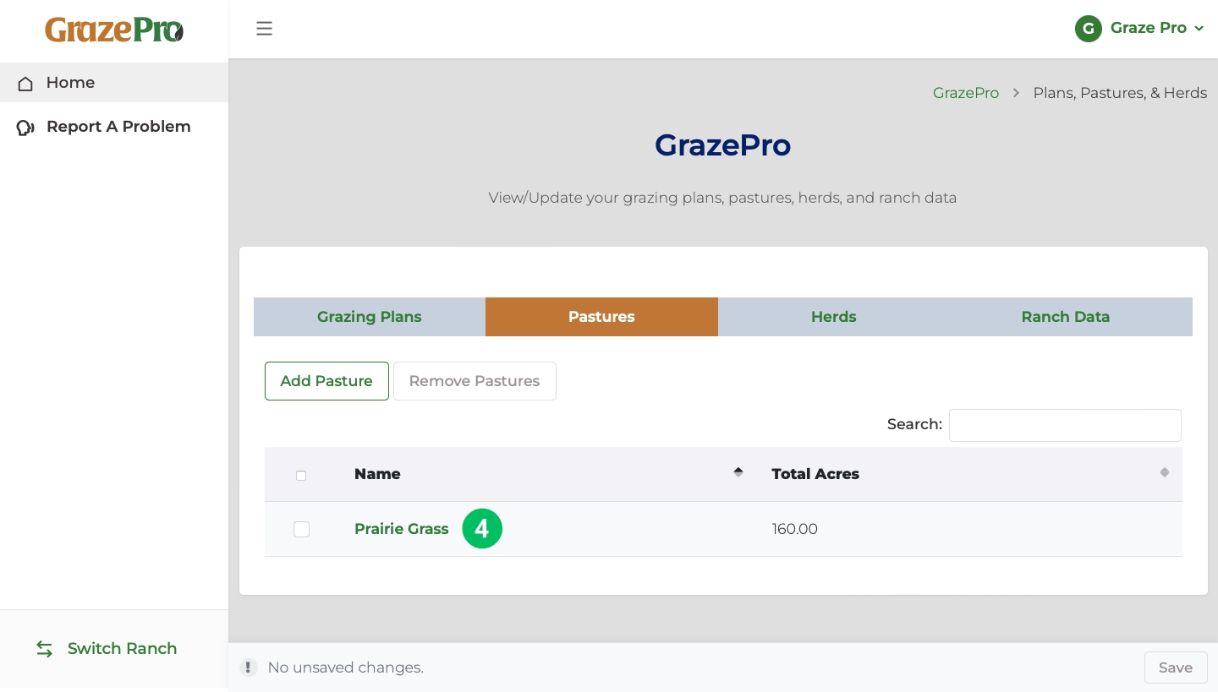The image size is (1218, 692).
Task: Go to the Ranch Data tab
Action: 1066,317
